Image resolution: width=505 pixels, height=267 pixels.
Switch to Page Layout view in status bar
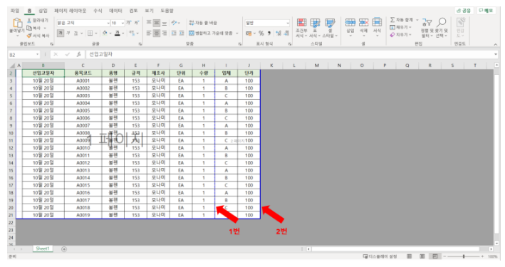pos(422,256)
